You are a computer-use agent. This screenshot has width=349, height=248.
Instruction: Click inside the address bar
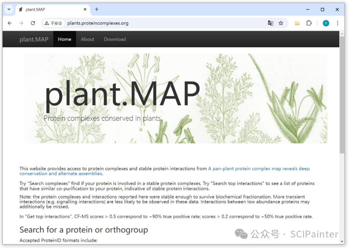tap(129, 23)
